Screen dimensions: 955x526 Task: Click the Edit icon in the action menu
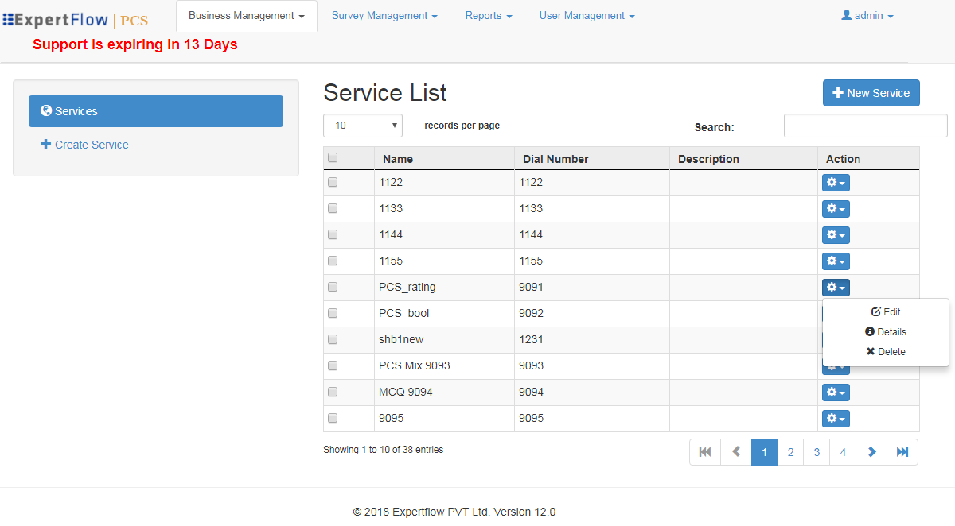876,311
